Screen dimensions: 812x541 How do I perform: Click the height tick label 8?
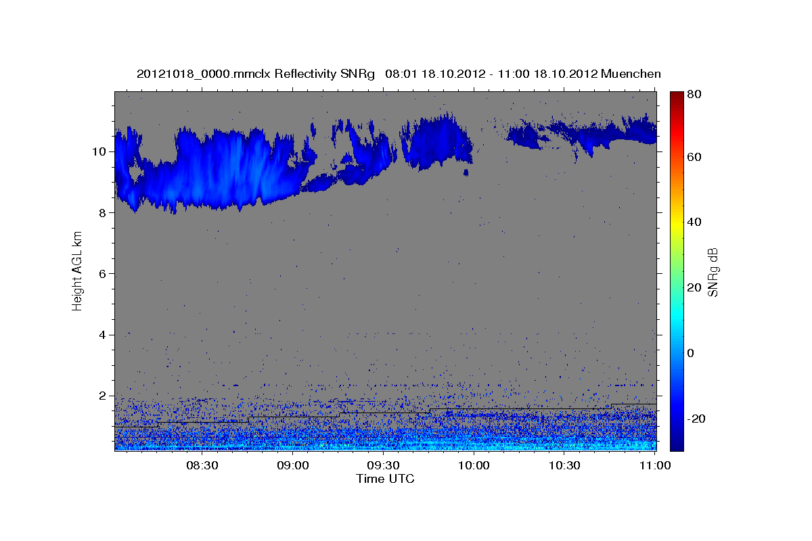coord(102,212)
